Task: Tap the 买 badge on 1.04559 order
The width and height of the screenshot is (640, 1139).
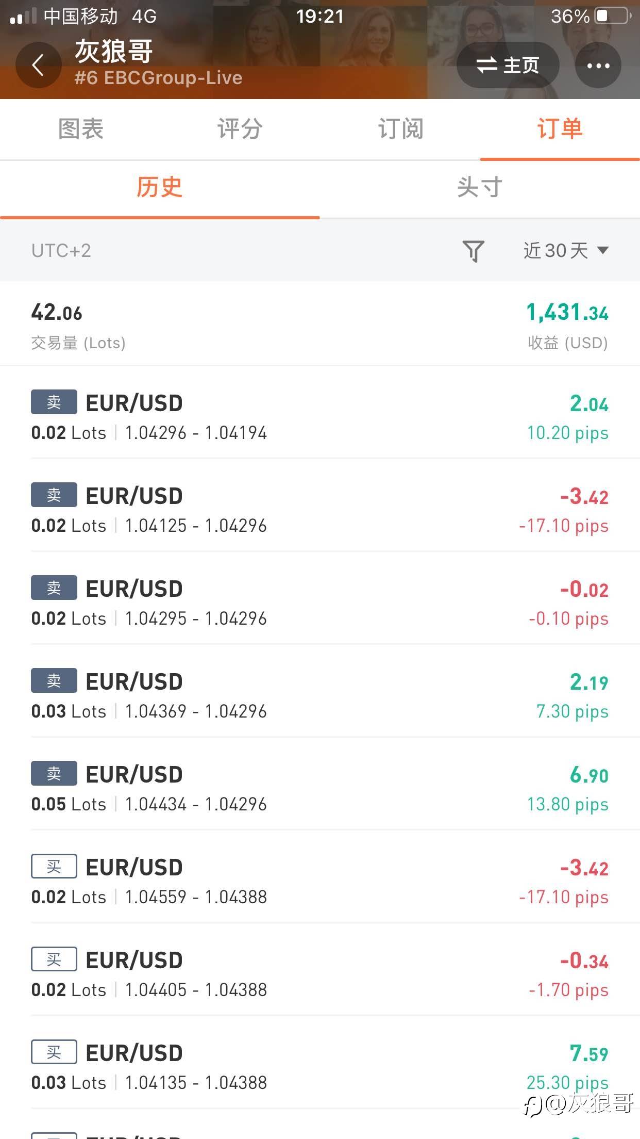Action: tap(54, 867)
